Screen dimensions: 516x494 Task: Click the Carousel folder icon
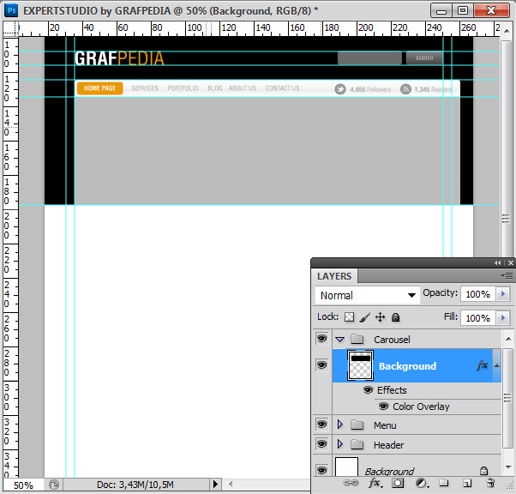click(x=357, y=339)
